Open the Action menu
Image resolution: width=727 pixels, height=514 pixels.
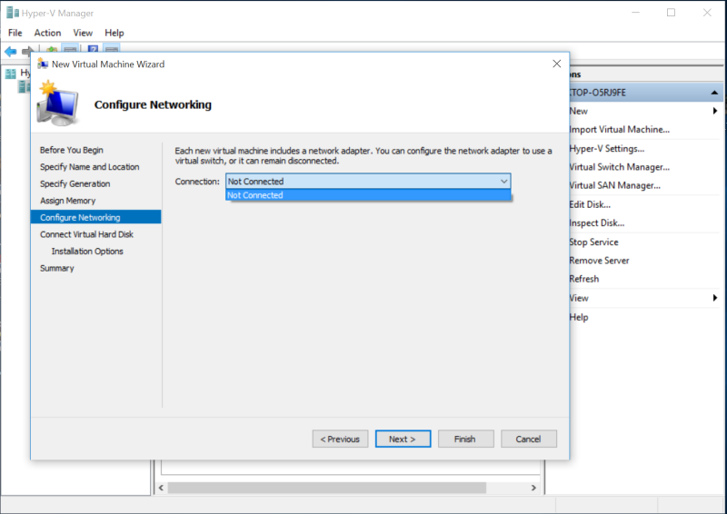coord(47,33)
